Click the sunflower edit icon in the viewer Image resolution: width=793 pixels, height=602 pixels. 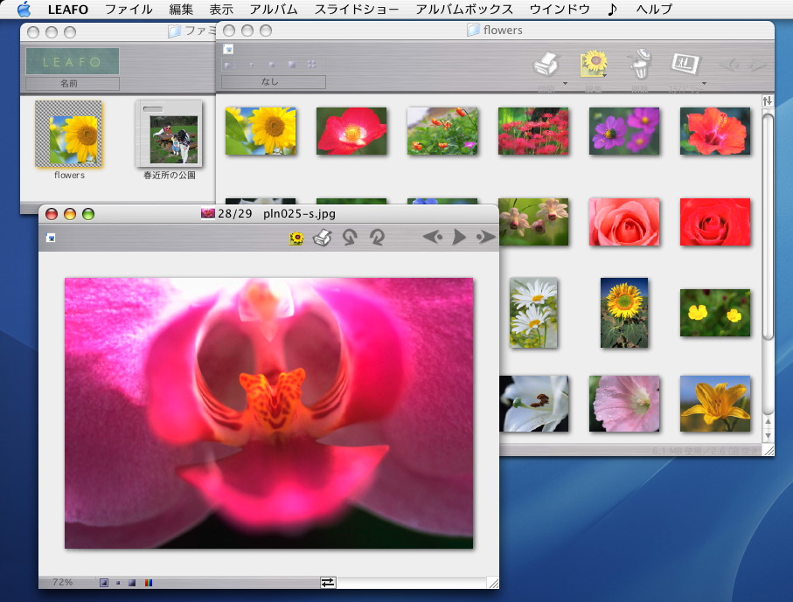(x=296, y=238)
